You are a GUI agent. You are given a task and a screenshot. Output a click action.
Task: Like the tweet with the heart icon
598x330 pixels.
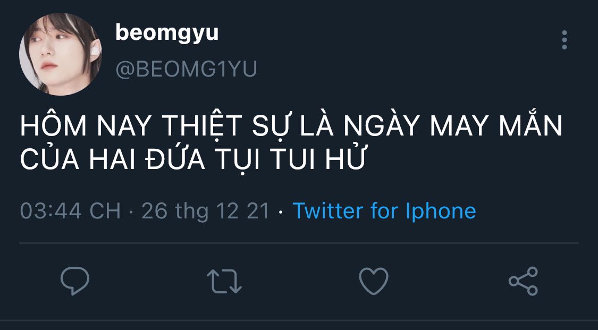click(x=374, y=281)
